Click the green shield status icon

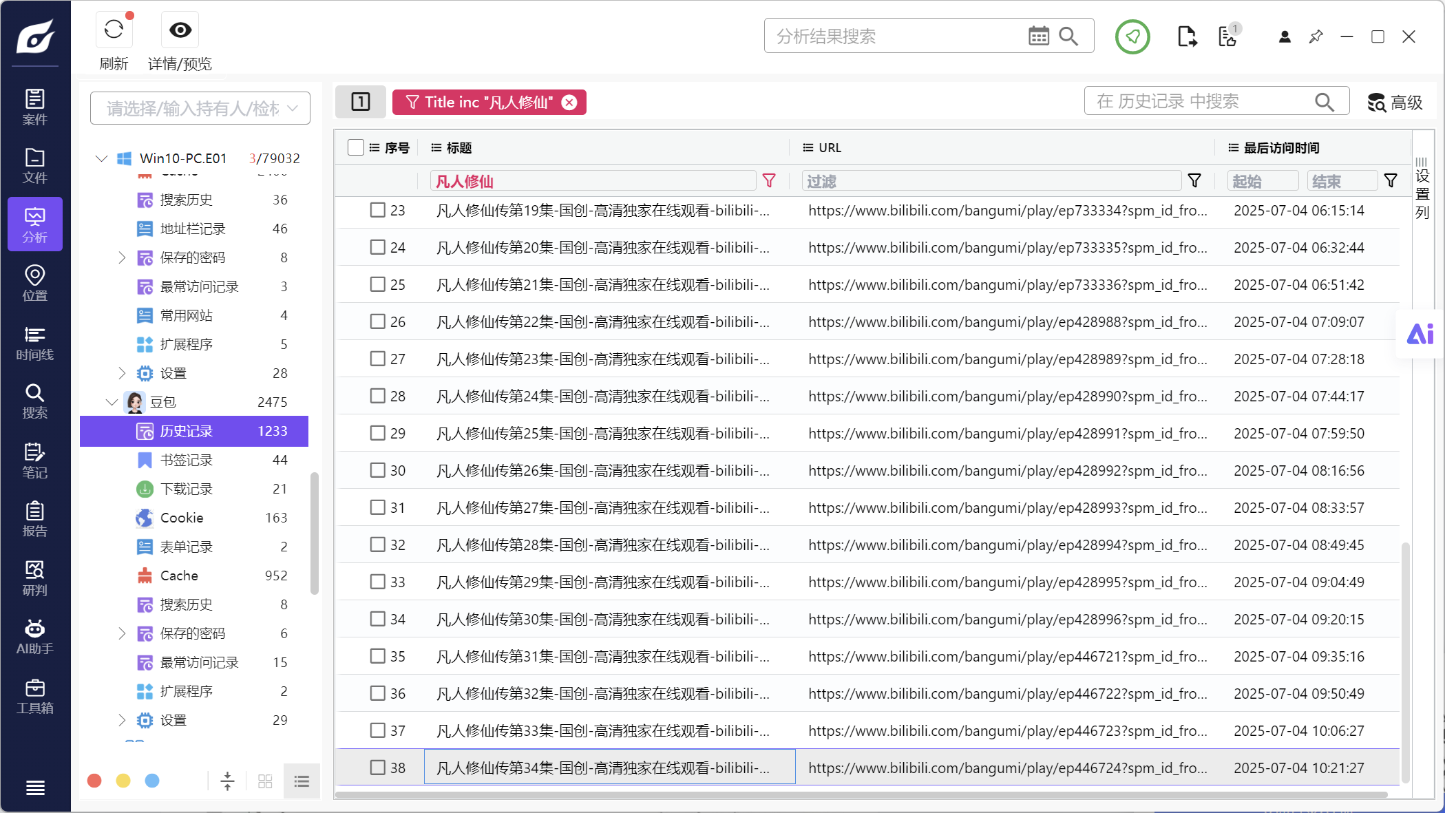point(1132,36)
